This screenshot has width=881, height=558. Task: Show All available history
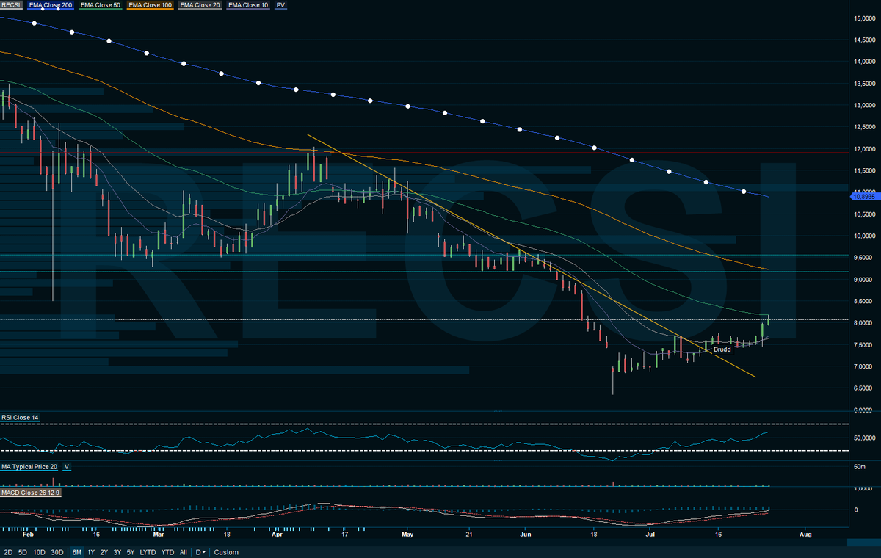(184, 552)
